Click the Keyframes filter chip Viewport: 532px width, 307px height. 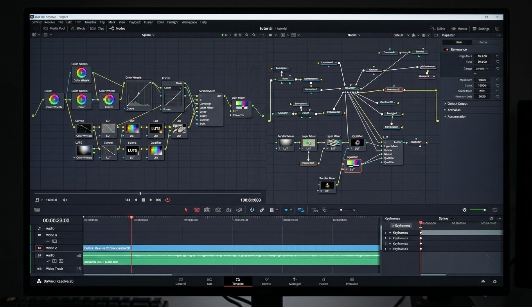[401, 226]
